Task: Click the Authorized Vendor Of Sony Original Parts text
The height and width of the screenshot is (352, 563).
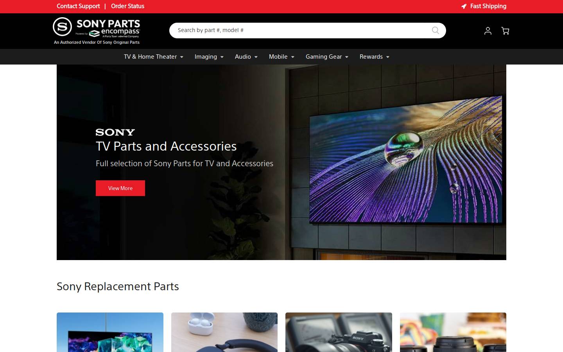Action: point(97,42)
